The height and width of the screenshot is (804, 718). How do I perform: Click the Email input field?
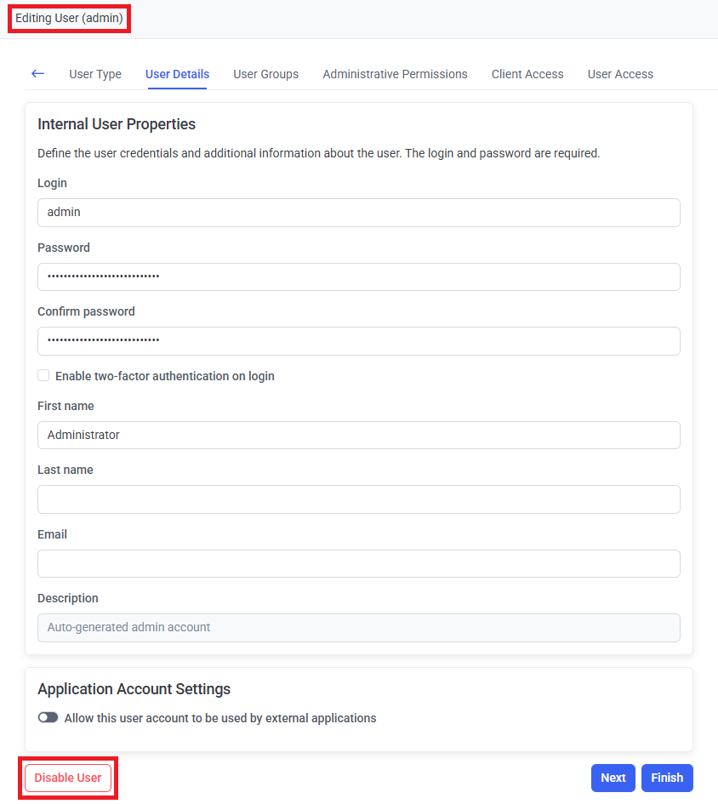point(358,563)
